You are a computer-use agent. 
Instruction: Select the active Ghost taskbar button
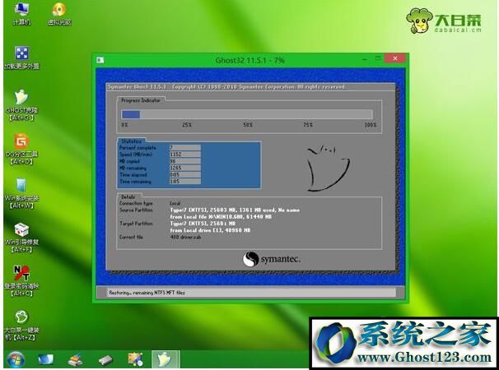[x=166, y=359]
